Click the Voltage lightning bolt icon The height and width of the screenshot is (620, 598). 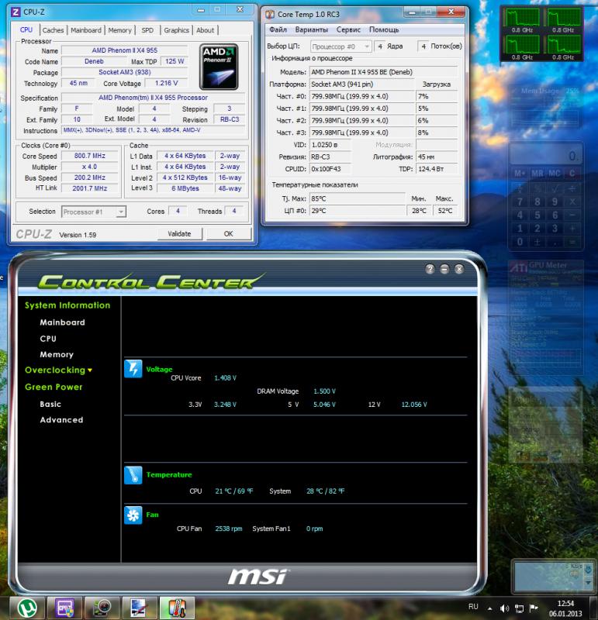click(x=133, y=369)
